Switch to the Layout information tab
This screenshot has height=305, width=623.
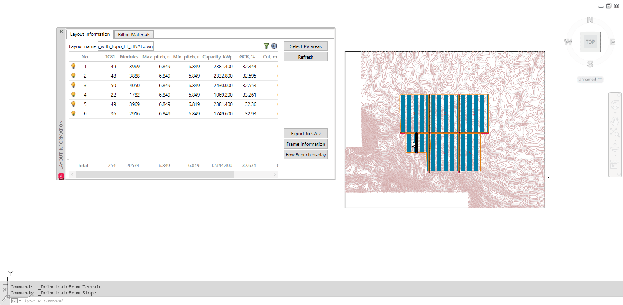(90, 34)
